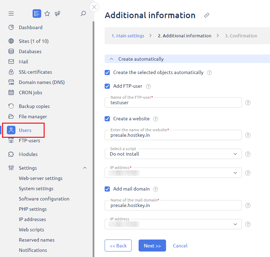Click the Name of the FTP-user field

click(173, 102)
